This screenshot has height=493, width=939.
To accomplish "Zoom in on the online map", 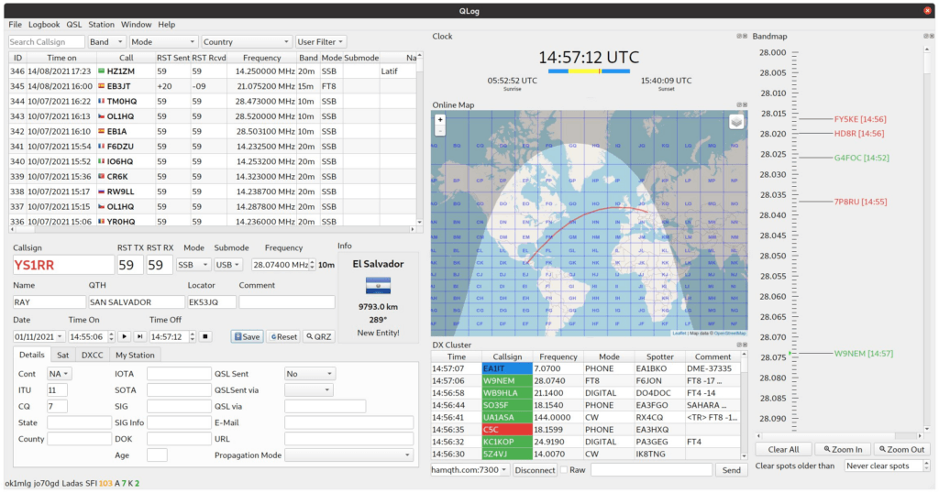I will pyautogui.click(x=440, y=120).
